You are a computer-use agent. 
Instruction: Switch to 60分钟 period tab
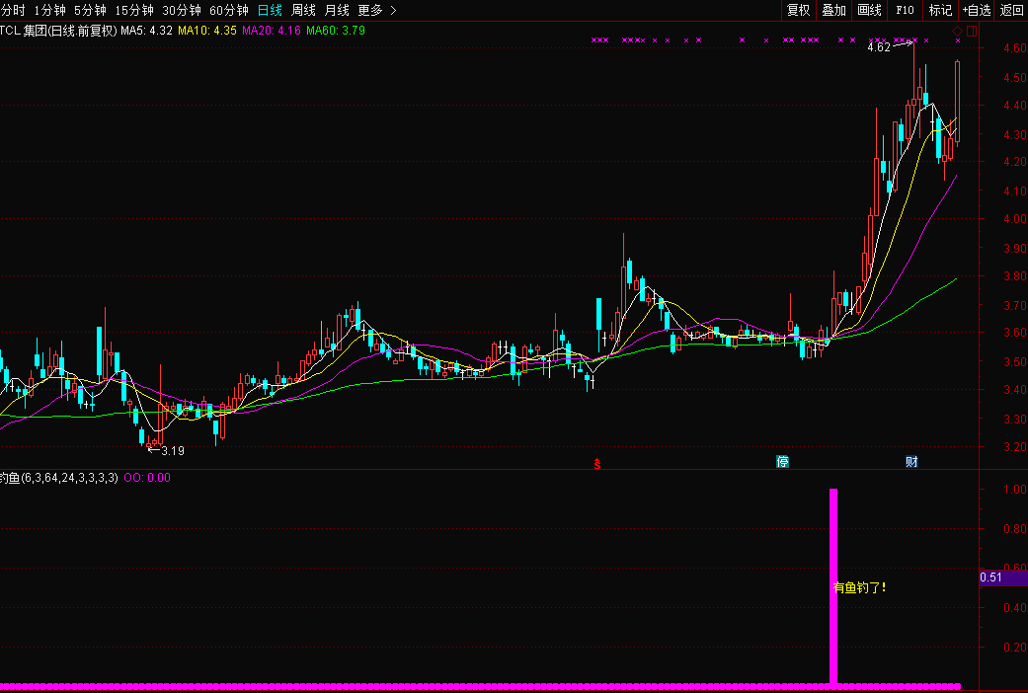click(229, 10)
